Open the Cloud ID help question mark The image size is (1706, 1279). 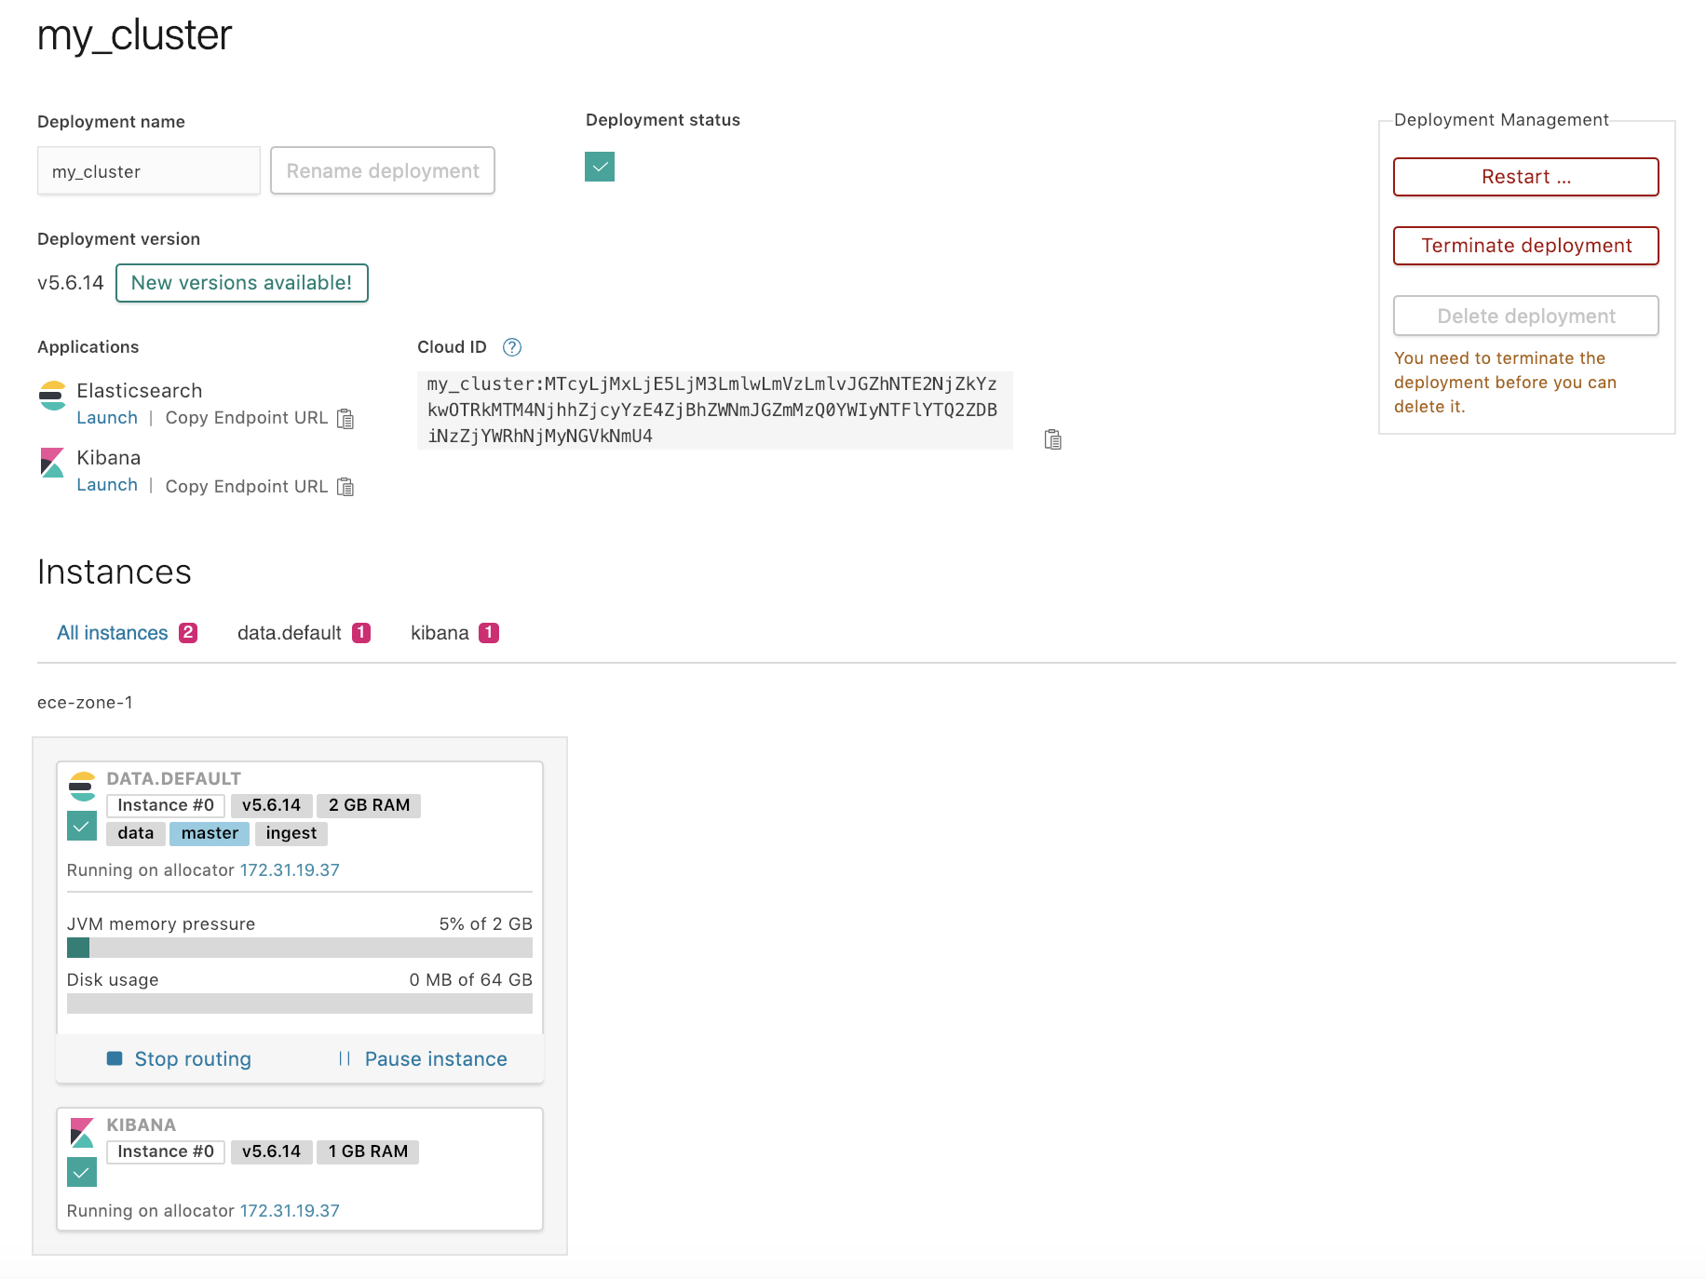coord(512,347)
